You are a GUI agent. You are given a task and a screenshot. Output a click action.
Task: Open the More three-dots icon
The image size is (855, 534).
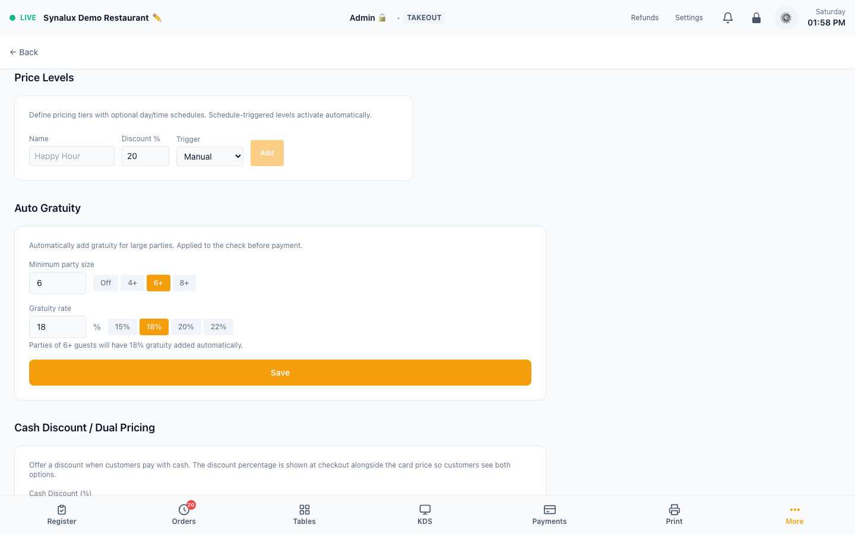click(795, 510)
